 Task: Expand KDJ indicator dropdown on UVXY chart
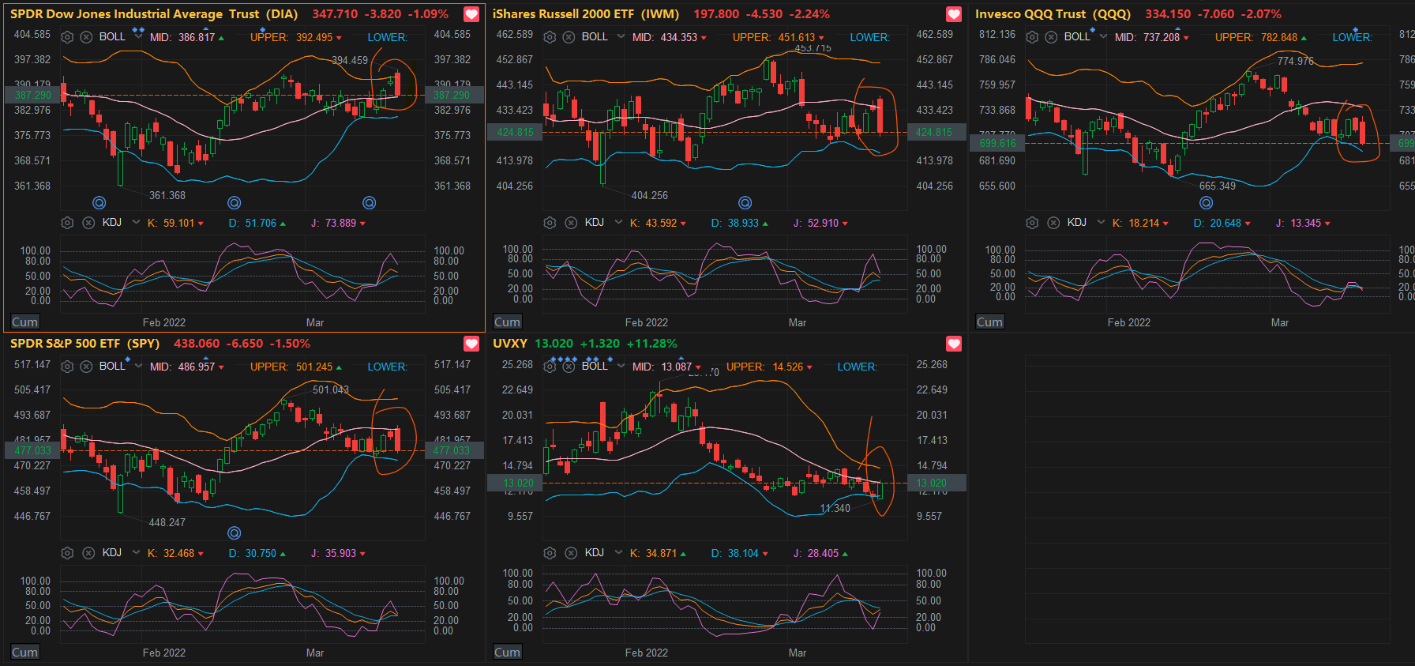pyautogui.click(x=618, y=552)
